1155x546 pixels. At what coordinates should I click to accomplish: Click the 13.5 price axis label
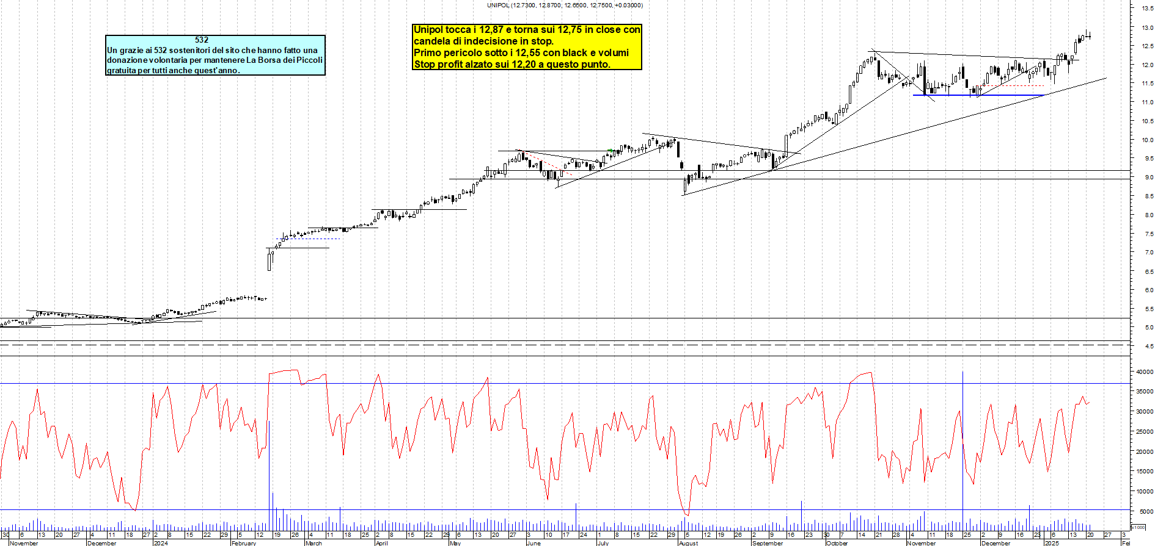[1147, 9]
